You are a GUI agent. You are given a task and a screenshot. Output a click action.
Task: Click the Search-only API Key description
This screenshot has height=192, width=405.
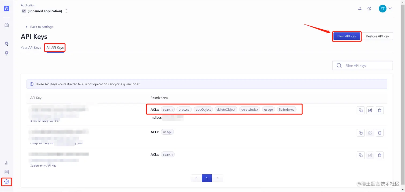coord(43,166)
